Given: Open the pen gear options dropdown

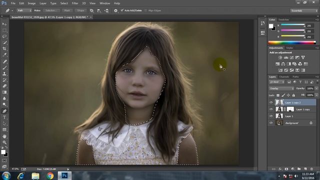Looking at the screenshot, I should tap(115, 10).
